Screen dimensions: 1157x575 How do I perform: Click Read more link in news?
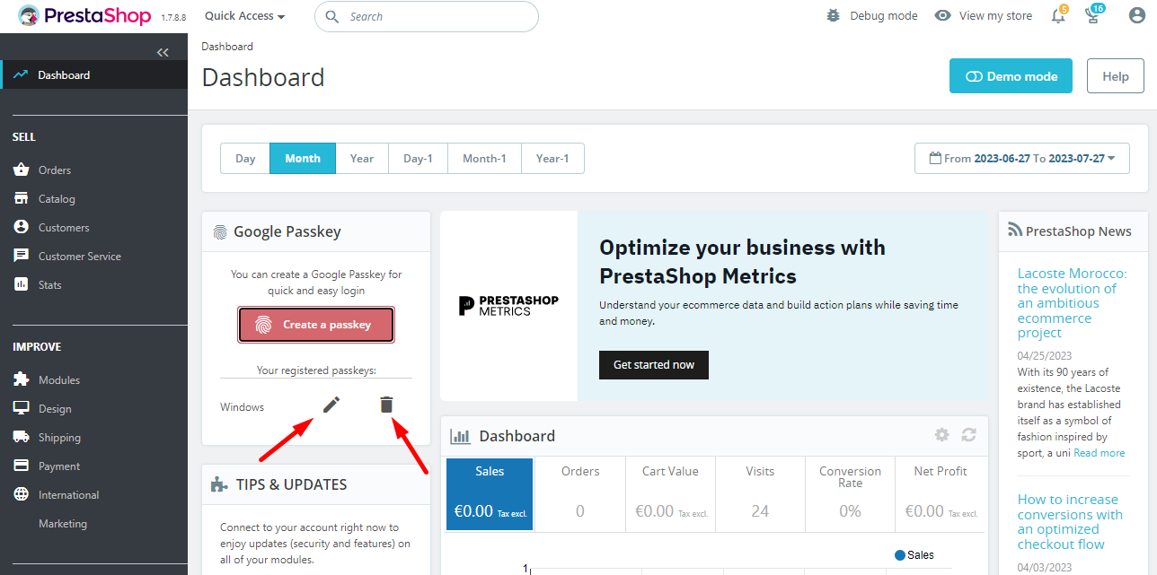pyautogui.click(x=1099, y=453)
